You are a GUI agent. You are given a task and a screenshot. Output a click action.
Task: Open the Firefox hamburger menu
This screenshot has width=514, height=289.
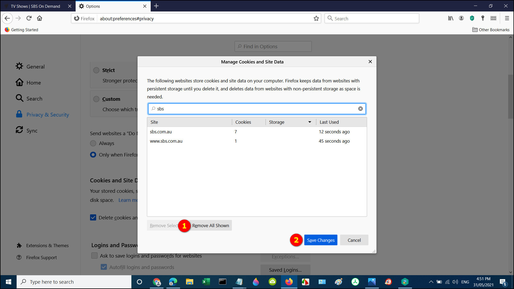[x=507, y=18]
